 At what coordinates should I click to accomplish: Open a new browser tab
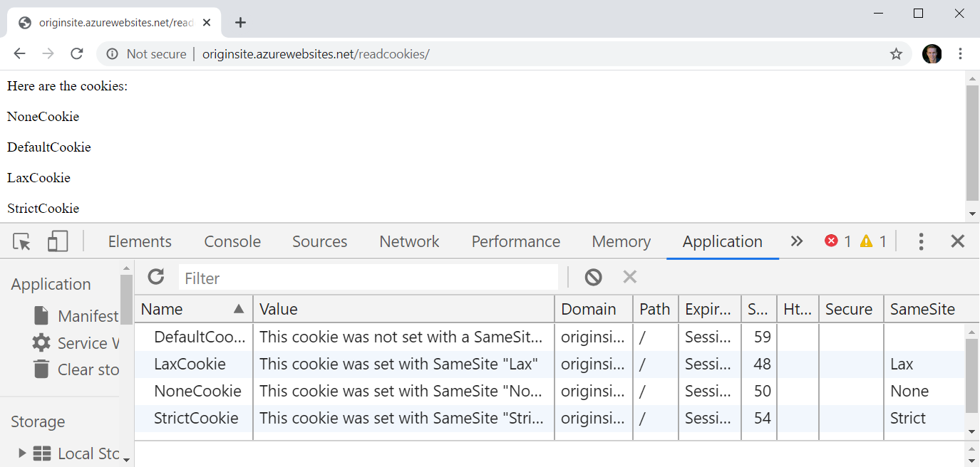240,23
